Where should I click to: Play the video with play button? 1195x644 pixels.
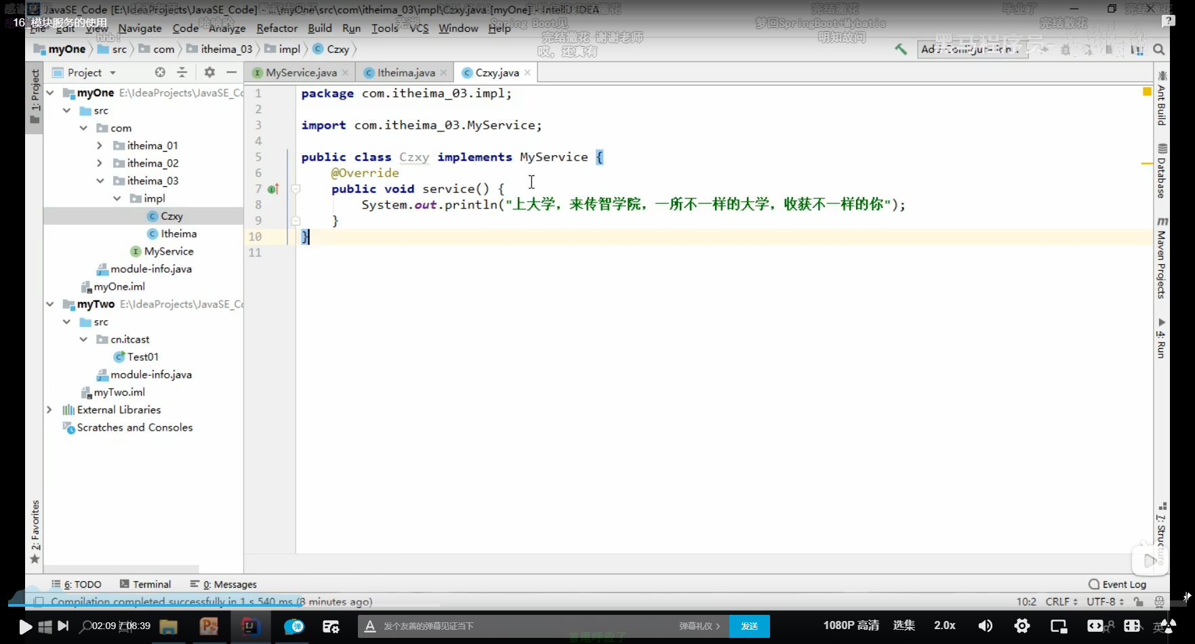(x=25, y=626)
